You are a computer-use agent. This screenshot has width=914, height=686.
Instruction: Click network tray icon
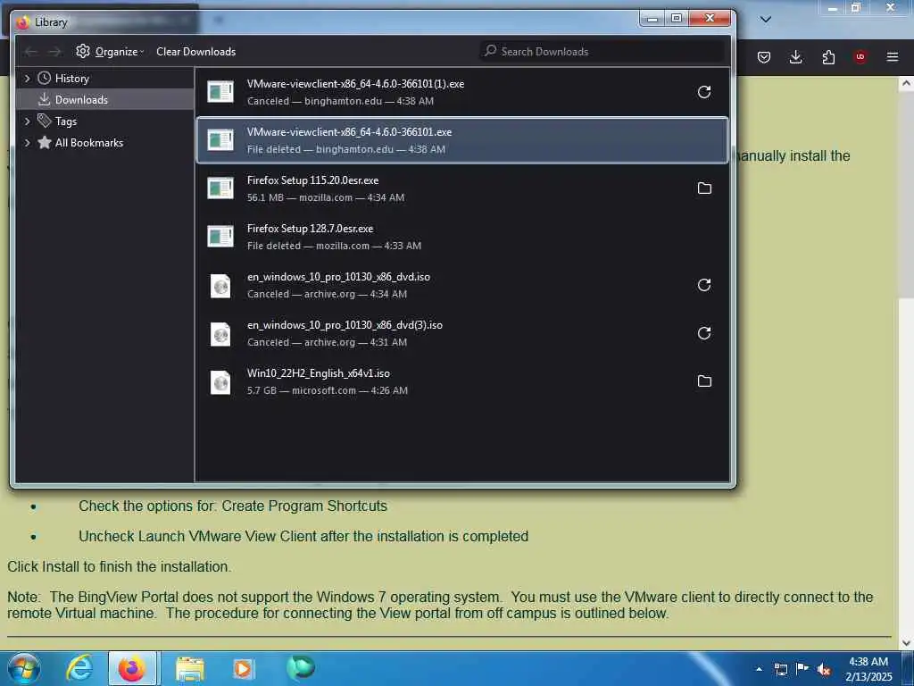(x=780, y=669)
